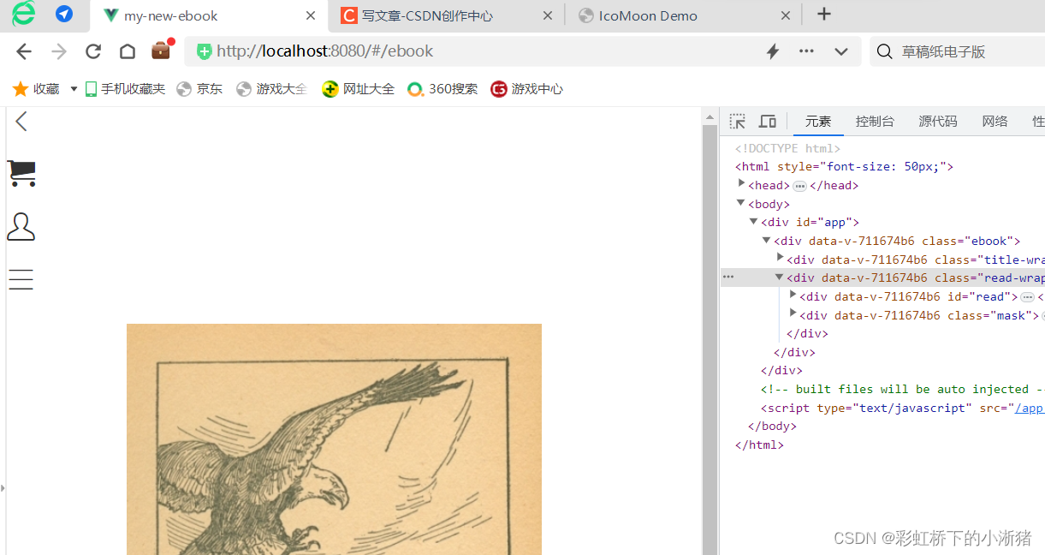Open the 游戏大全 bookmark

click(x=271, y=89)
